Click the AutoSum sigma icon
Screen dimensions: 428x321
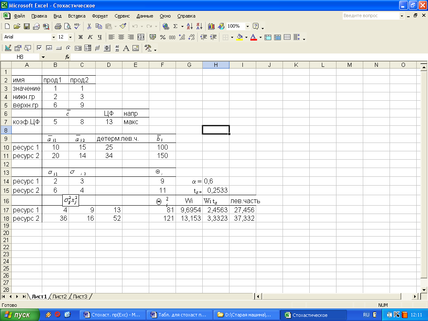tap(176, 26)
